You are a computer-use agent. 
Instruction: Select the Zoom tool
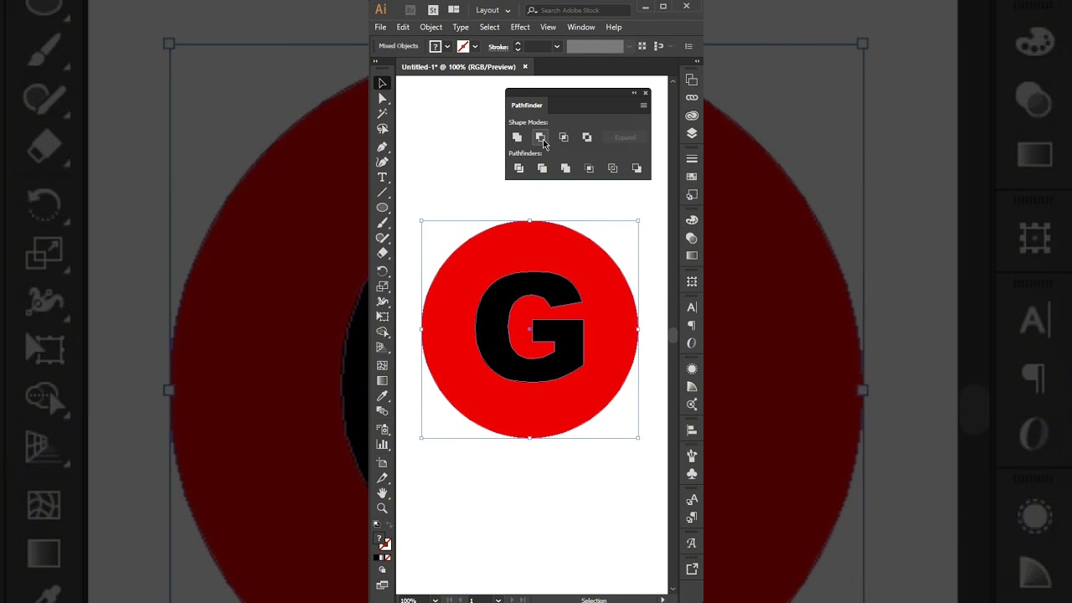(x=383, y=508)
